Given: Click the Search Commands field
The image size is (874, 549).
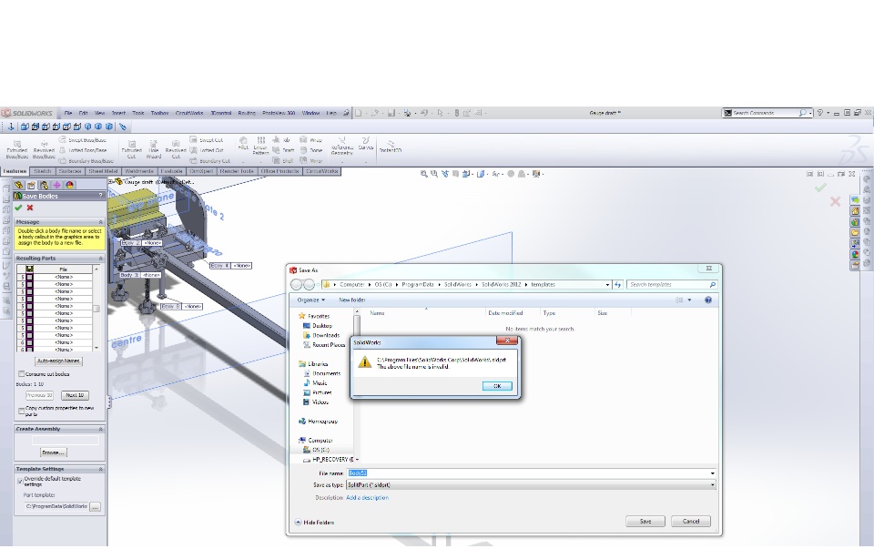Looking at the screenshot, I should tap(767, 113).
